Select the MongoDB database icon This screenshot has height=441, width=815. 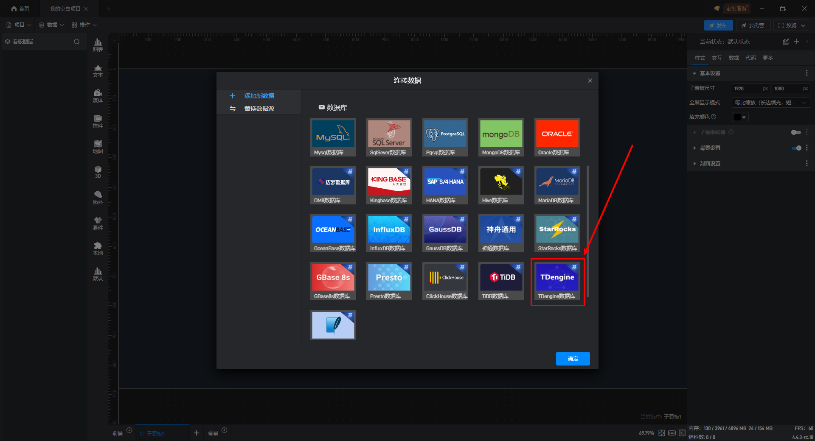(501, 137)
